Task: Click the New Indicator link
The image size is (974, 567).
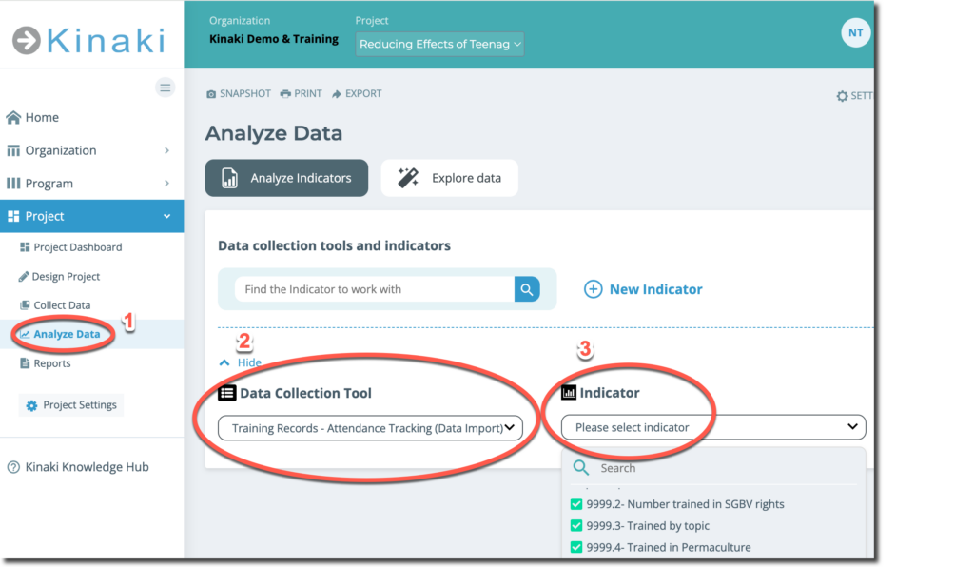Action: (656, 289)
